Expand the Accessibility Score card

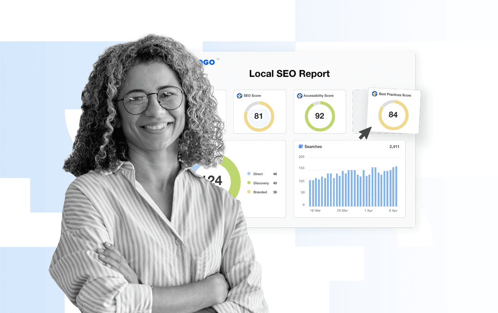pyautogui.click(x=320, y=111)
